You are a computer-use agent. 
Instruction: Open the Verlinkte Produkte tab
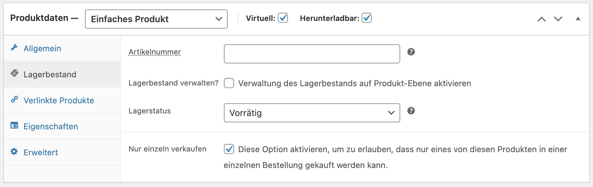(59, 100)
